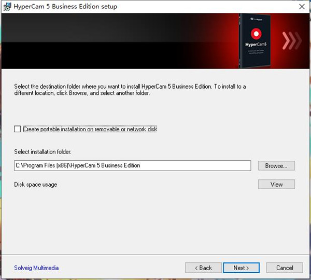Close the HyperCam 5 setup window
Screen dimensions: 311x280
(x=302, y=7)
